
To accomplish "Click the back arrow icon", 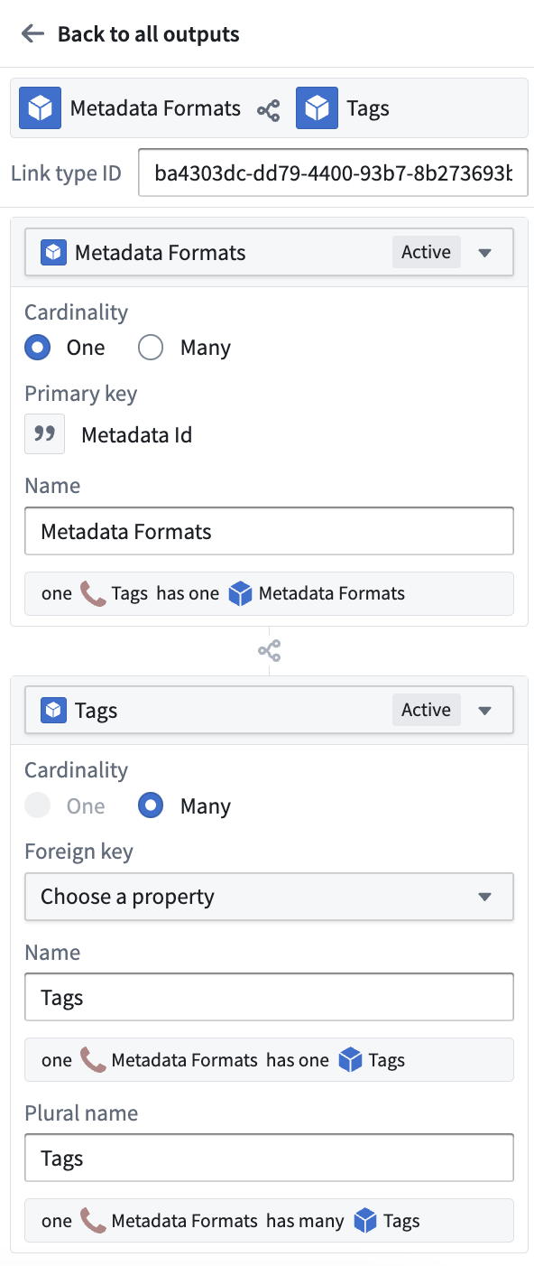I will [x=32, y=34].
